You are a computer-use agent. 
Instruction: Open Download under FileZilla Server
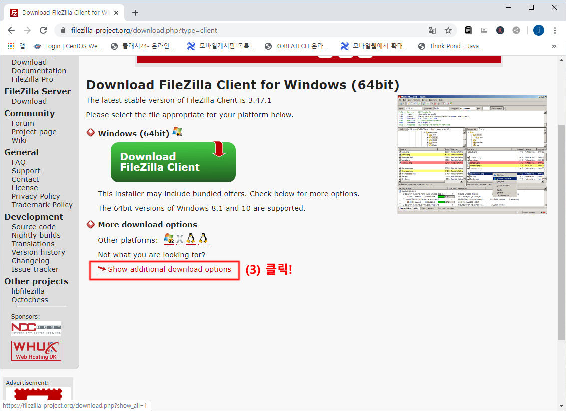click(29, 101)
